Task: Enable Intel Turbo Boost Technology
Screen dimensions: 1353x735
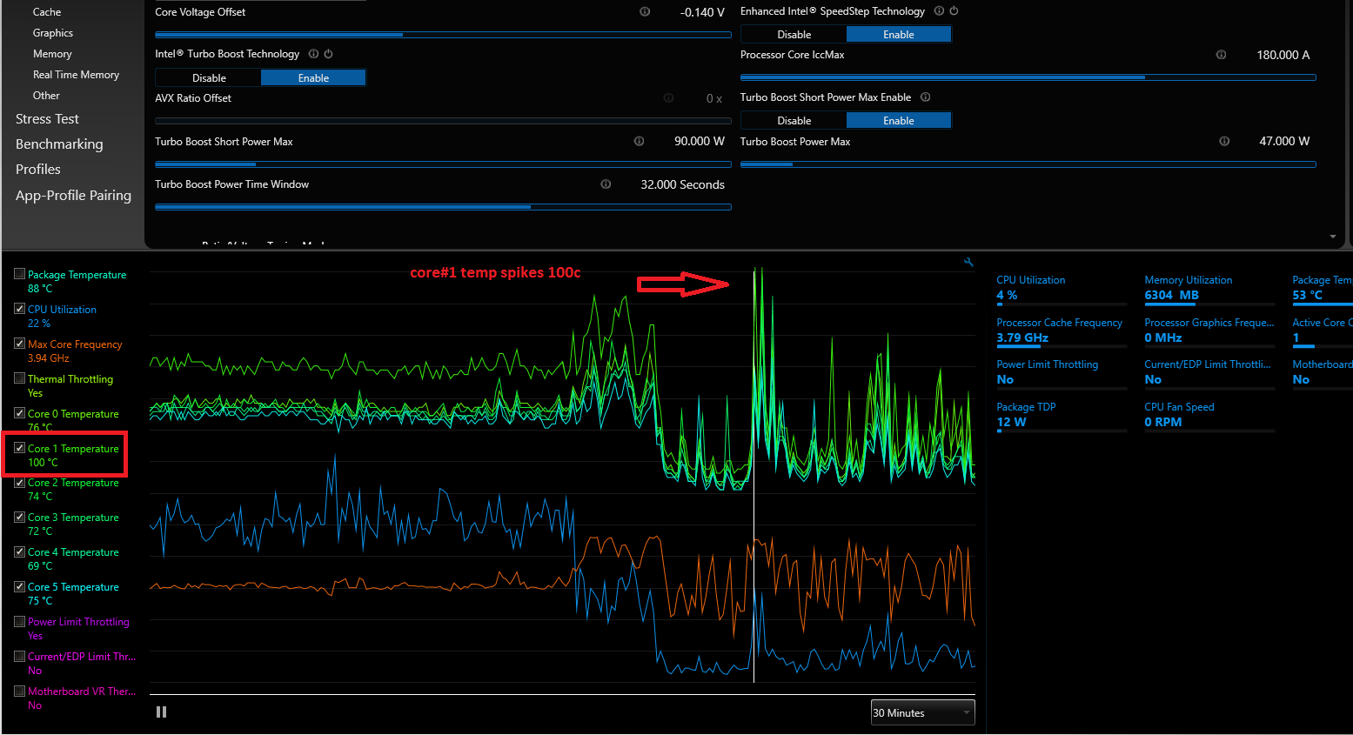Action: [x=313, y=78]
